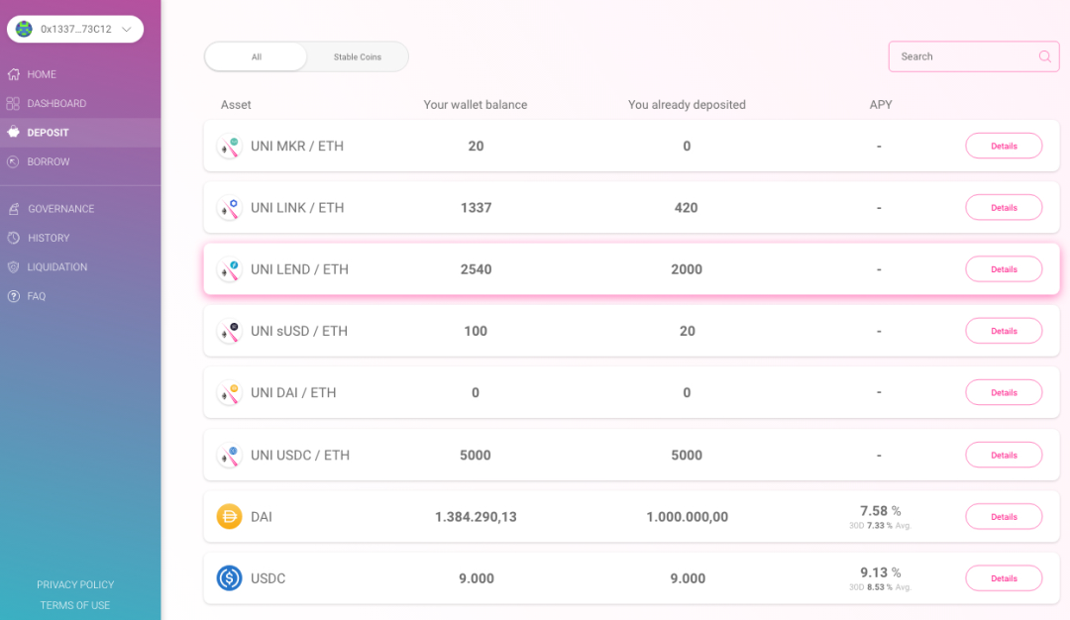Open the Privacy Policy link
1070x620 pixels.
point(75,584)
